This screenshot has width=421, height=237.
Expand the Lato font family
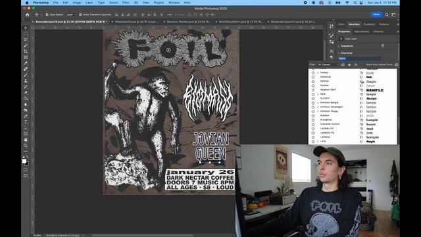(318, 142)
